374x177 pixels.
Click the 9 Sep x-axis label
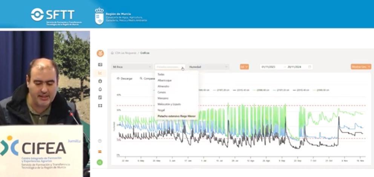coord(283,161)
